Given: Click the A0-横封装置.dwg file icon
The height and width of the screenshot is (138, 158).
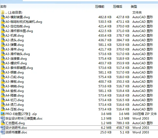Looking at the screenshot, I should tap(3, 17).
